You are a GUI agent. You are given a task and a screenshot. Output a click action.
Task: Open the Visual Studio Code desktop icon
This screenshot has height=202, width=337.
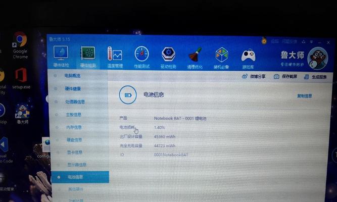tap(5, 150)
